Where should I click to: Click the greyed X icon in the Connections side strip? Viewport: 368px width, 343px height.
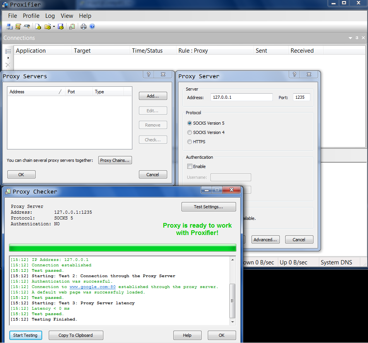click(8, 65)
